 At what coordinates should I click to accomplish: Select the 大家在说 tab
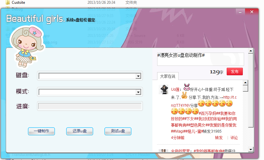coord(168,76)
